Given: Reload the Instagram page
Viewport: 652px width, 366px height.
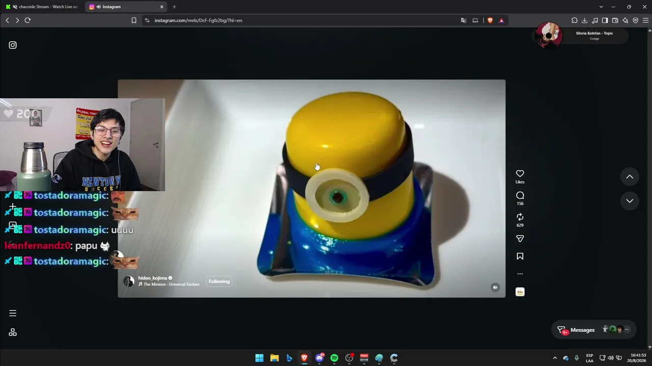Looking at the screenshot, I should tap(28, 20).
